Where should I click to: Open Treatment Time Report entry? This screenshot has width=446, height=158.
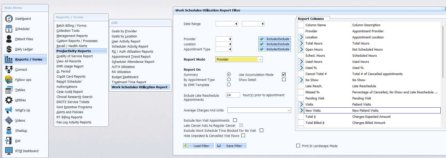pos(129,82)
